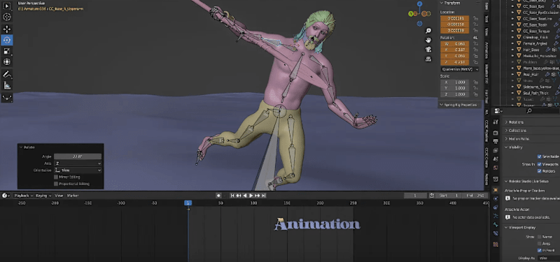
Task: Play the animation in reverse
Action: 245,196
